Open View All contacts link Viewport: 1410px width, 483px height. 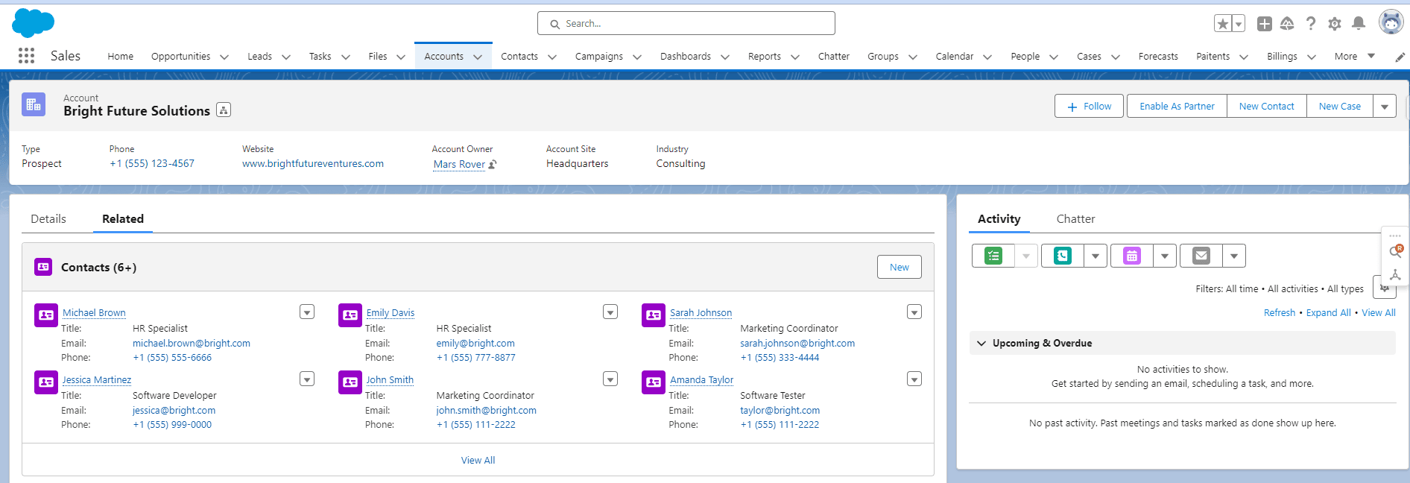tap(478, 460)
